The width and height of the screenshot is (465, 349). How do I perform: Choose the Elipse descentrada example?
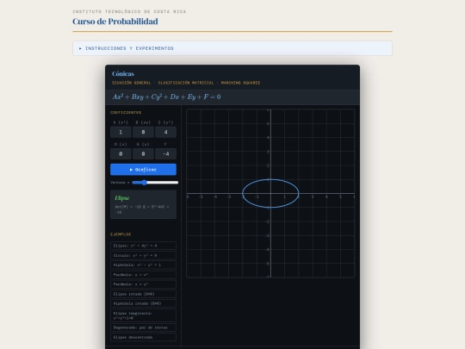(x=143, y=337)
